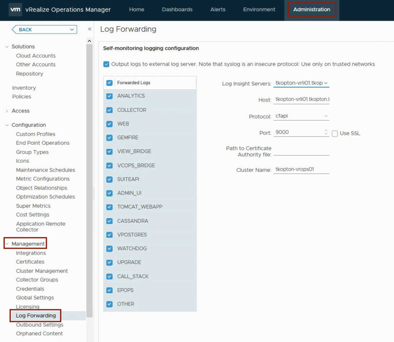
Task: Uncheck UPGRADE log checkbox
Action: pyautogui.click(x=109, y=263)
